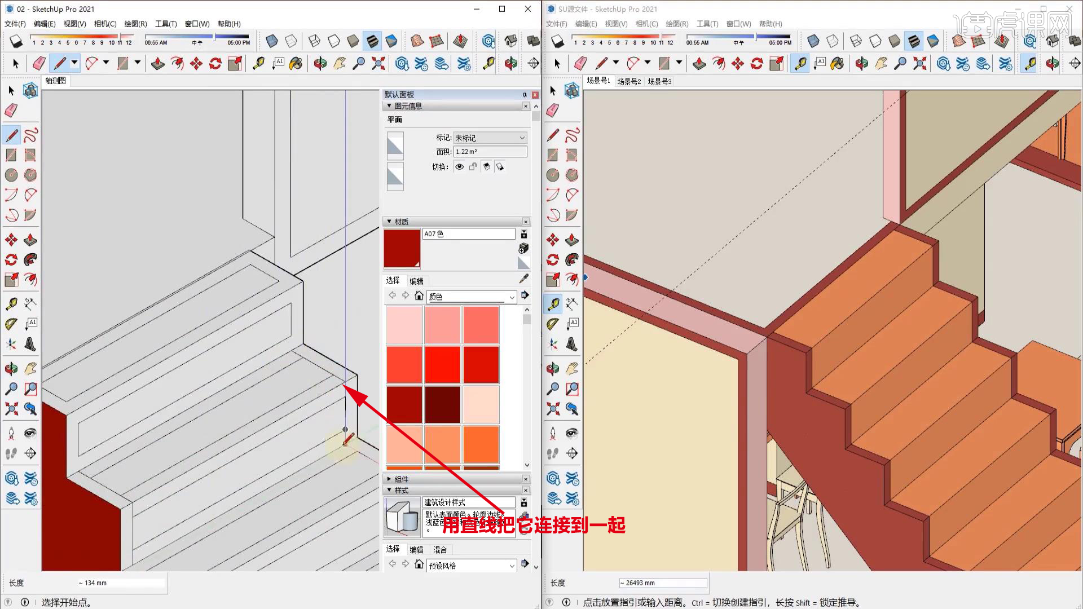Image resolution: width=1083 pixels, height=609 pixels.
Task: Click the A07 色 material name field
Action: [x=469, y=234]
